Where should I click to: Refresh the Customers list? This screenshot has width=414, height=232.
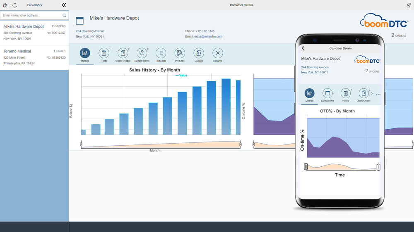(x=15, y=5)
